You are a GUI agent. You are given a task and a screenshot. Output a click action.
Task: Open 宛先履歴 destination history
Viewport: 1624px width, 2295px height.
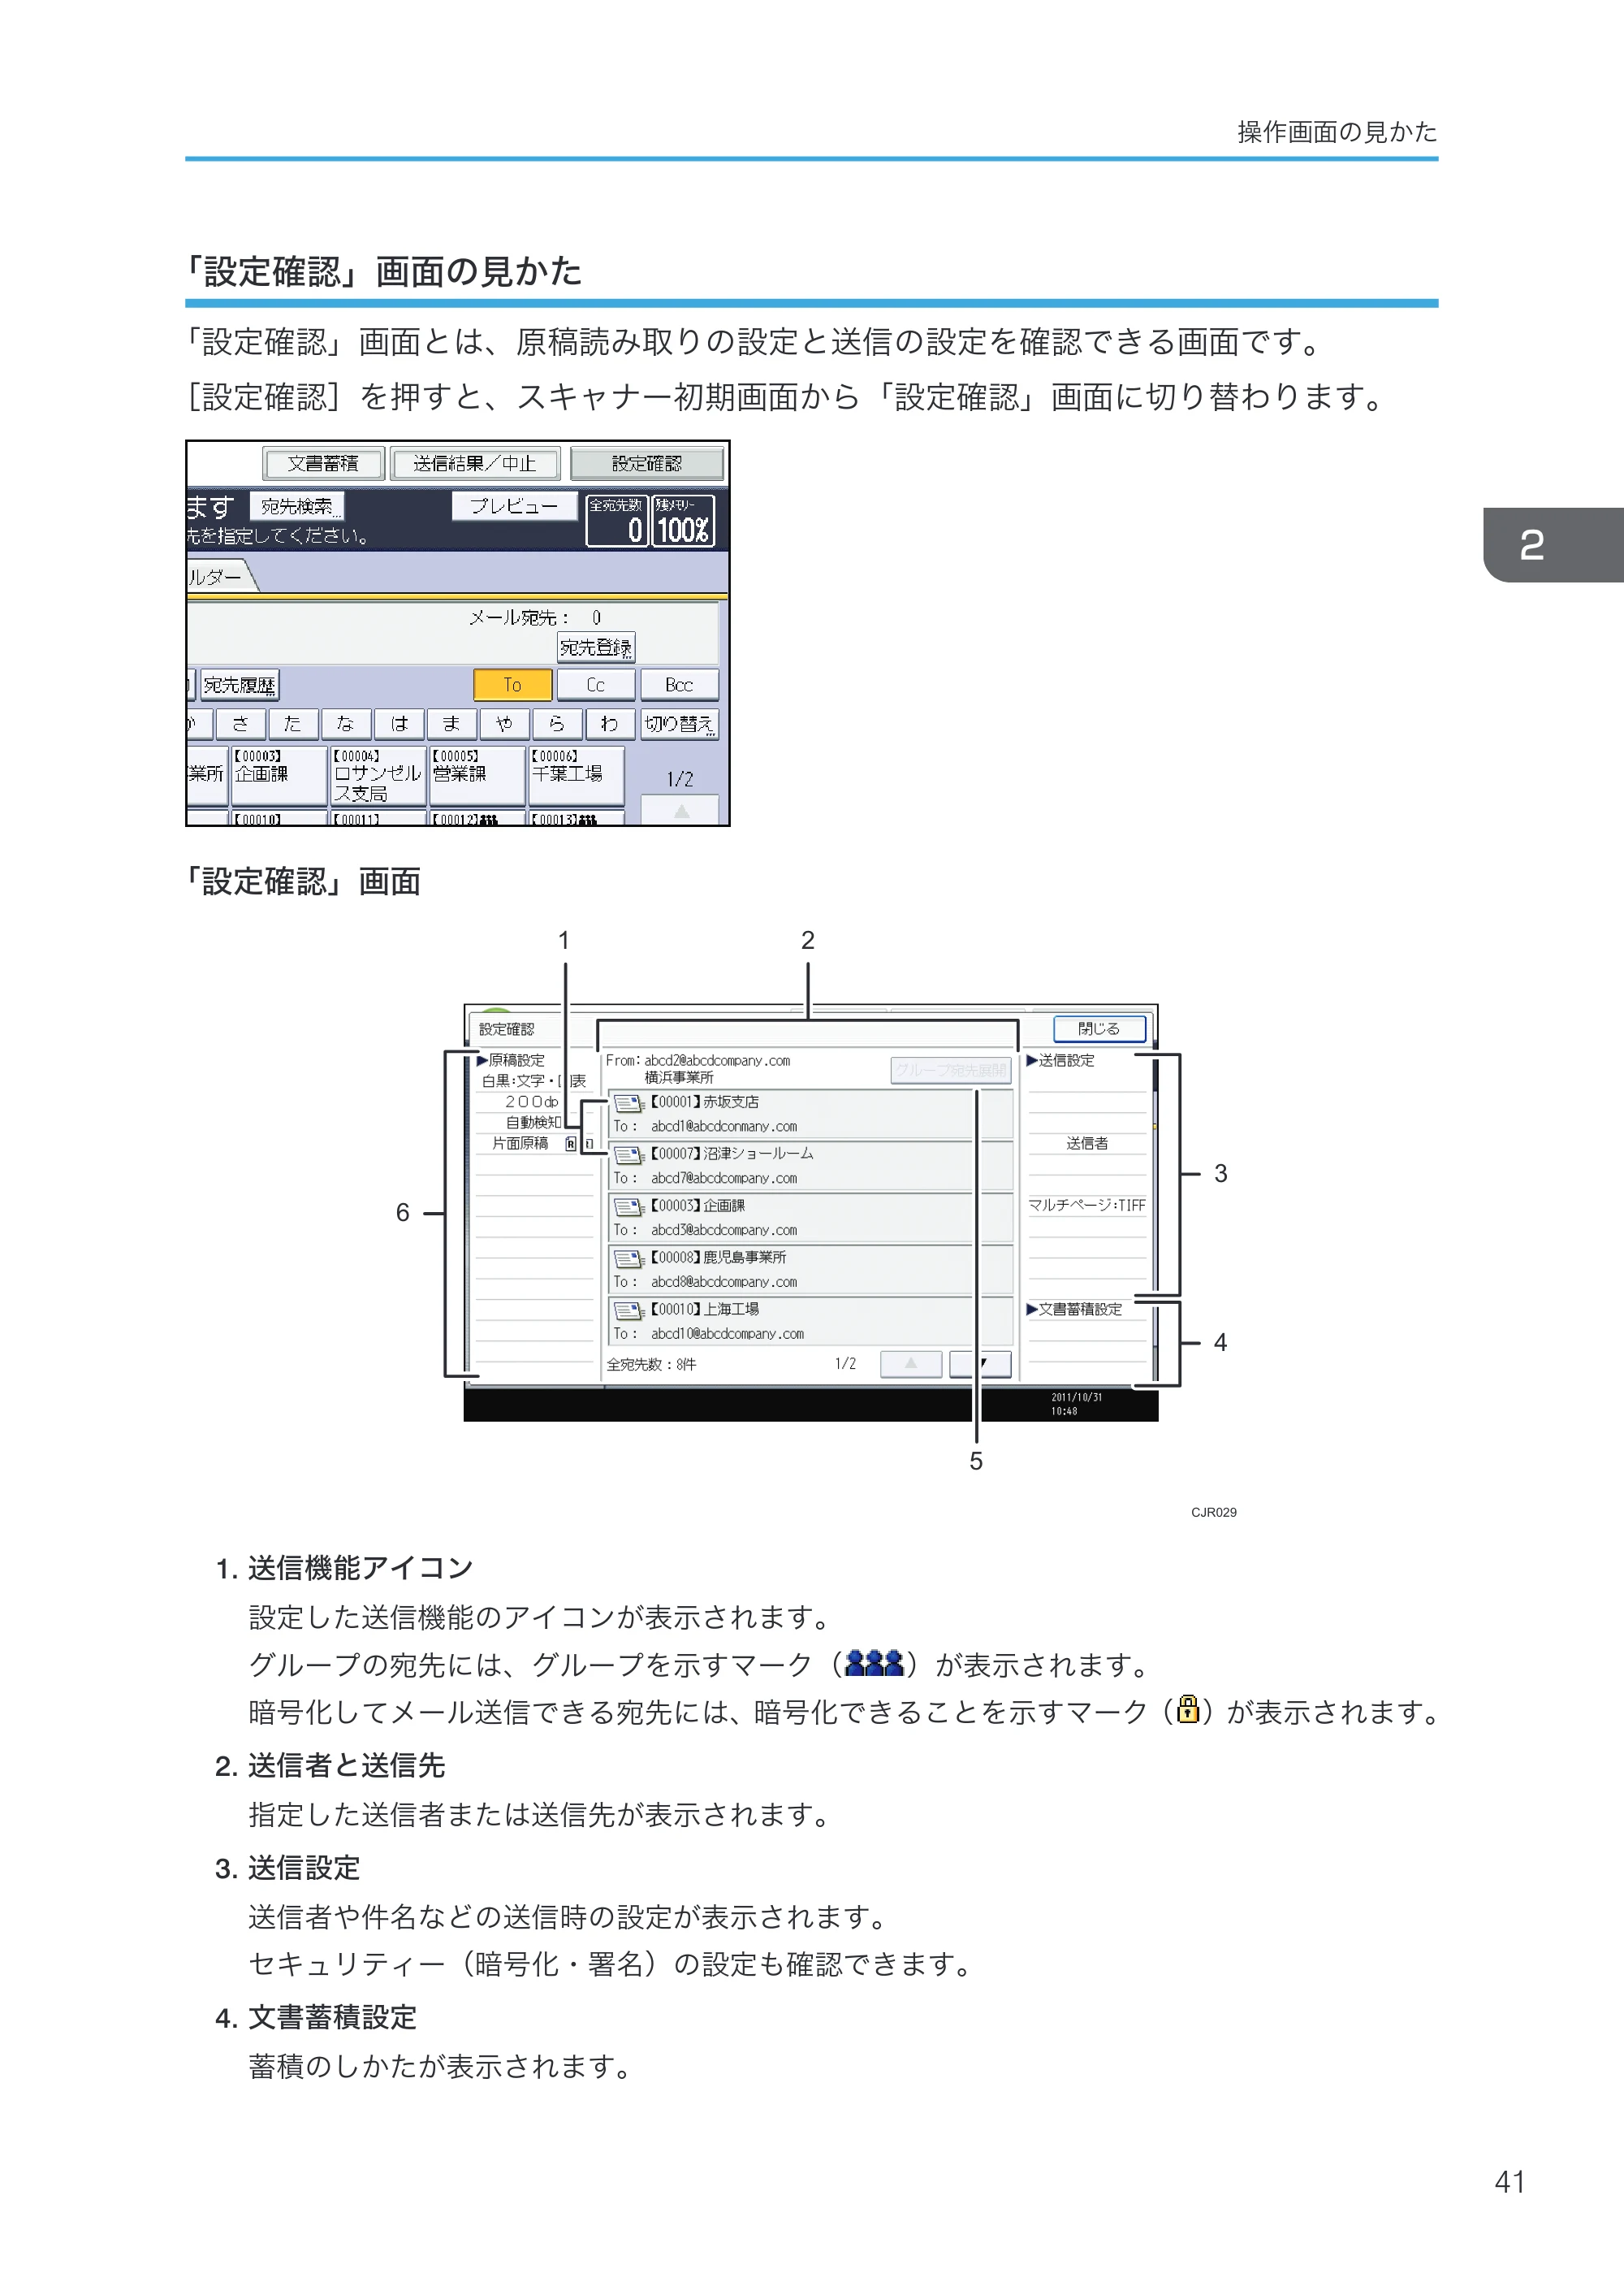tap(239, 686)
